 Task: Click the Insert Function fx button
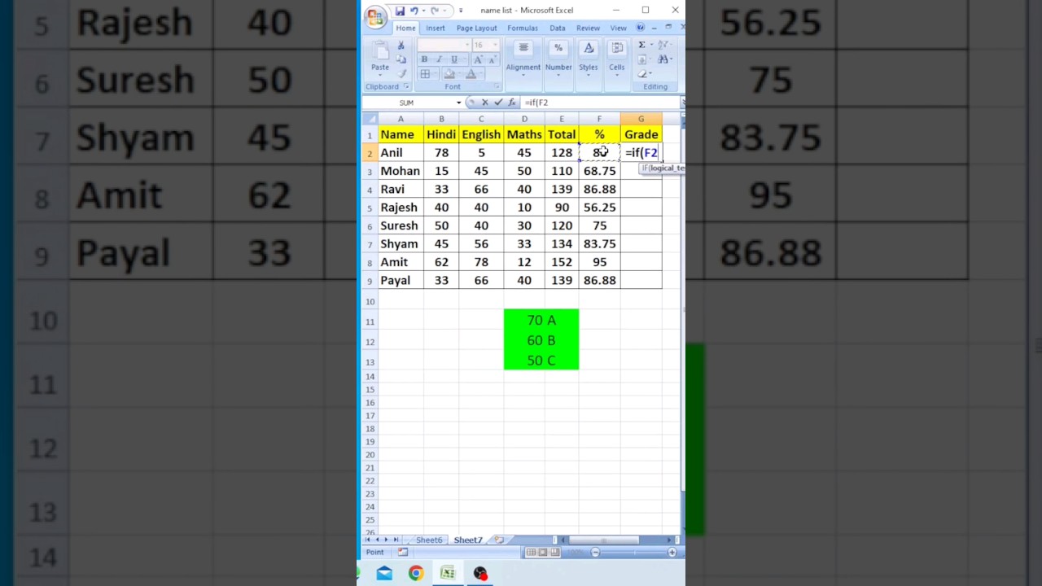tap(511, 103)
